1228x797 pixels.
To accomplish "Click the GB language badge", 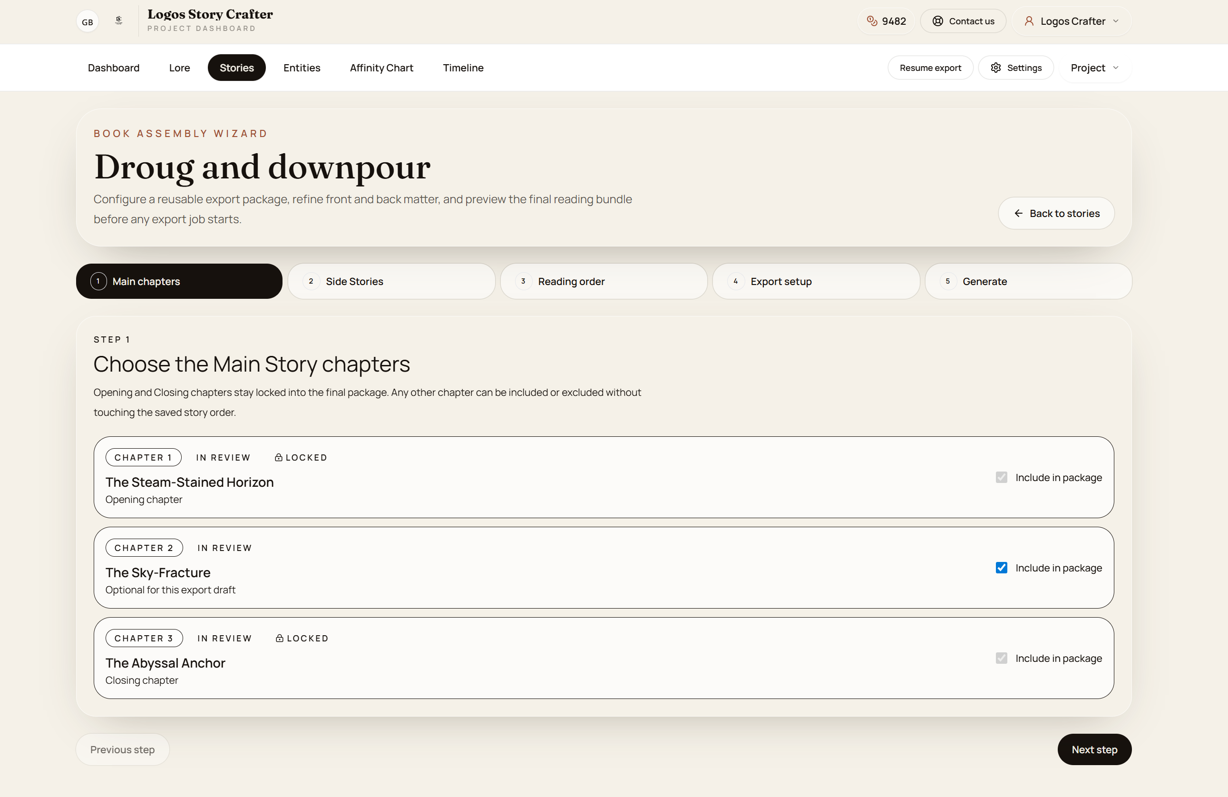I will click(87, 22).
